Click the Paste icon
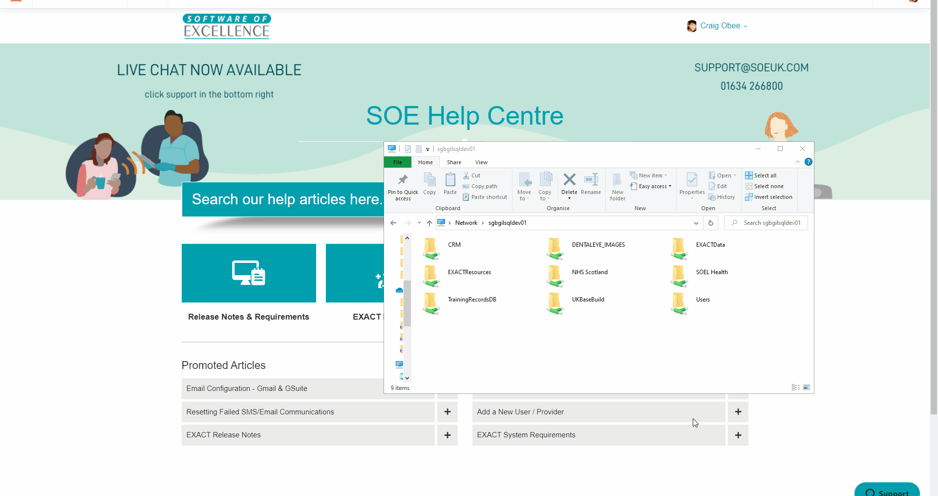 [449, 184]
